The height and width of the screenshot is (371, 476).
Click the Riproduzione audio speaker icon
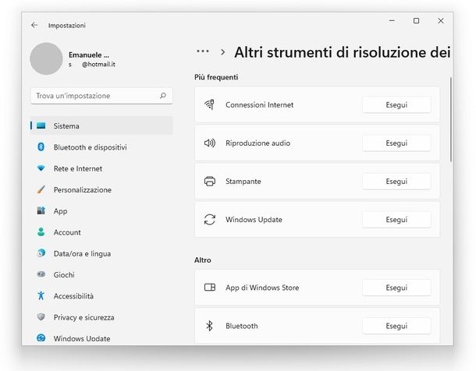coord(210,143)
